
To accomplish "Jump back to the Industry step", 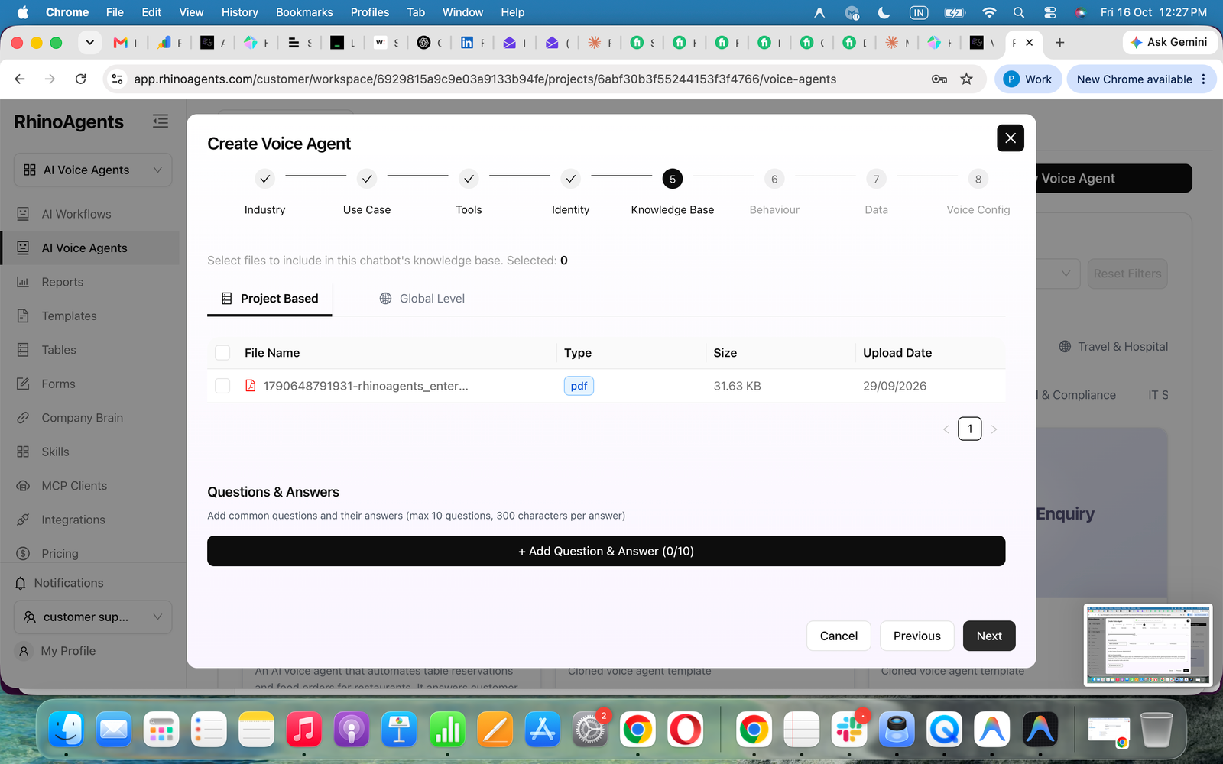I will tap(264, 179).
